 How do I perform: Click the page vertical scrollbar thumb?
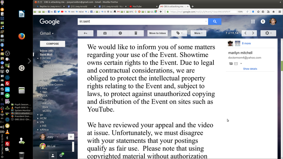click(x=282, y=66)
